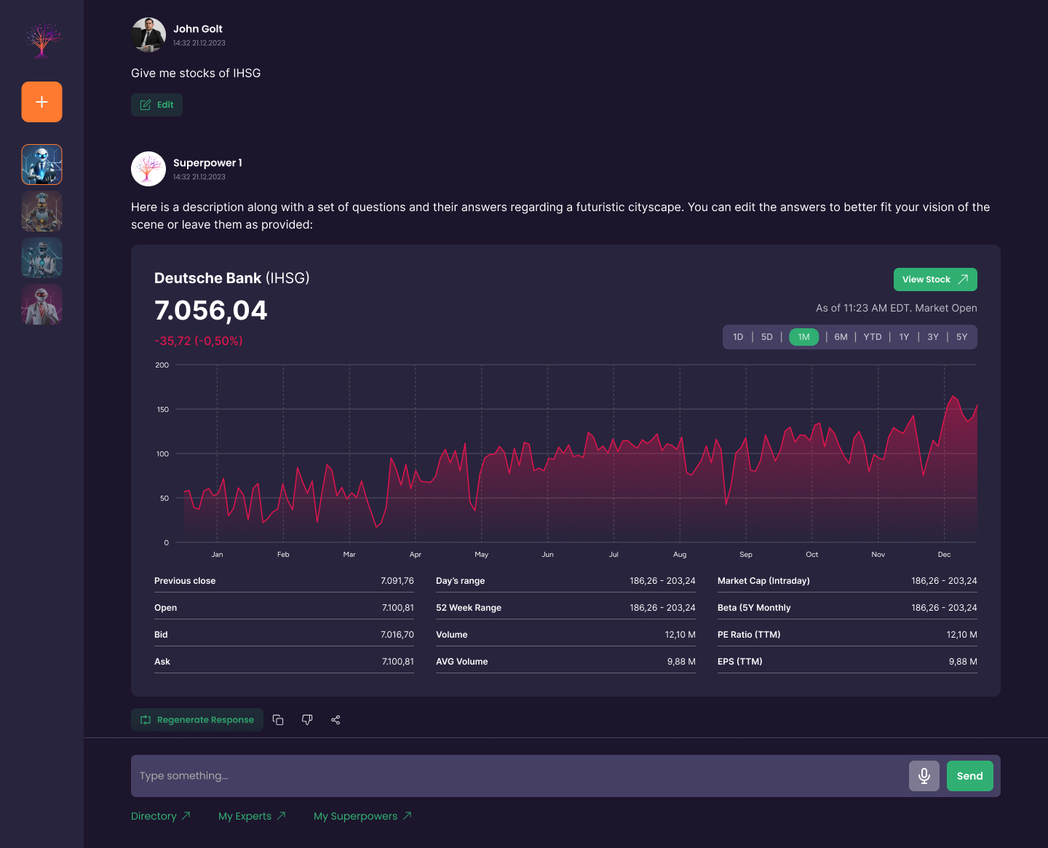
Task: Select the third robot avatar in sidebar
Action: (x=41, y=258)
